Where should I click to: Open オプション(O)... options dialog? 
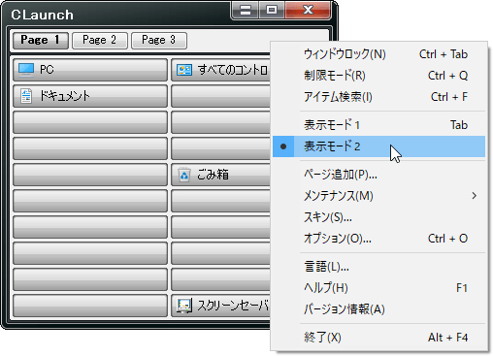[x=378, y=239]
